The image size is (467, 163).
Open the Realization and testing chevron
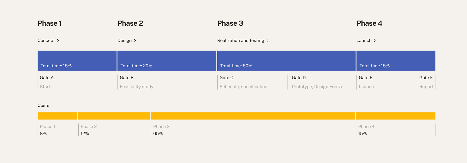point(267,41)
